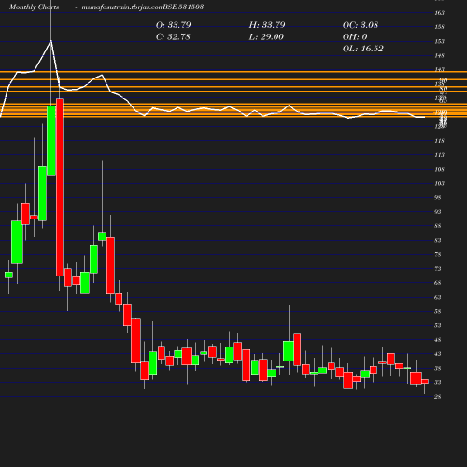Click the 163 price axis label

[x=439, y=13]
